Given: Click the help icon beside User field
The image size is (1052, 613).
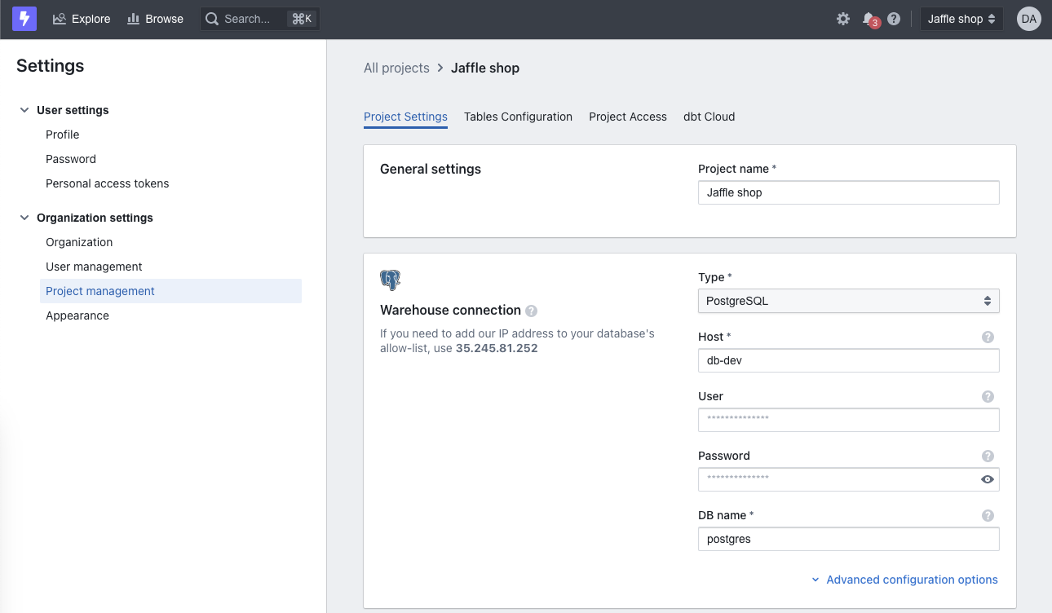Looking at the screenshot, I should pos(988,396).
